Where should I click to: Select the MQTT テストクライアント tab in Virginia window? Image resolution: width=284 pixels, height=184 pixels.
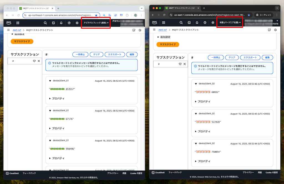(x=182, y=8)
